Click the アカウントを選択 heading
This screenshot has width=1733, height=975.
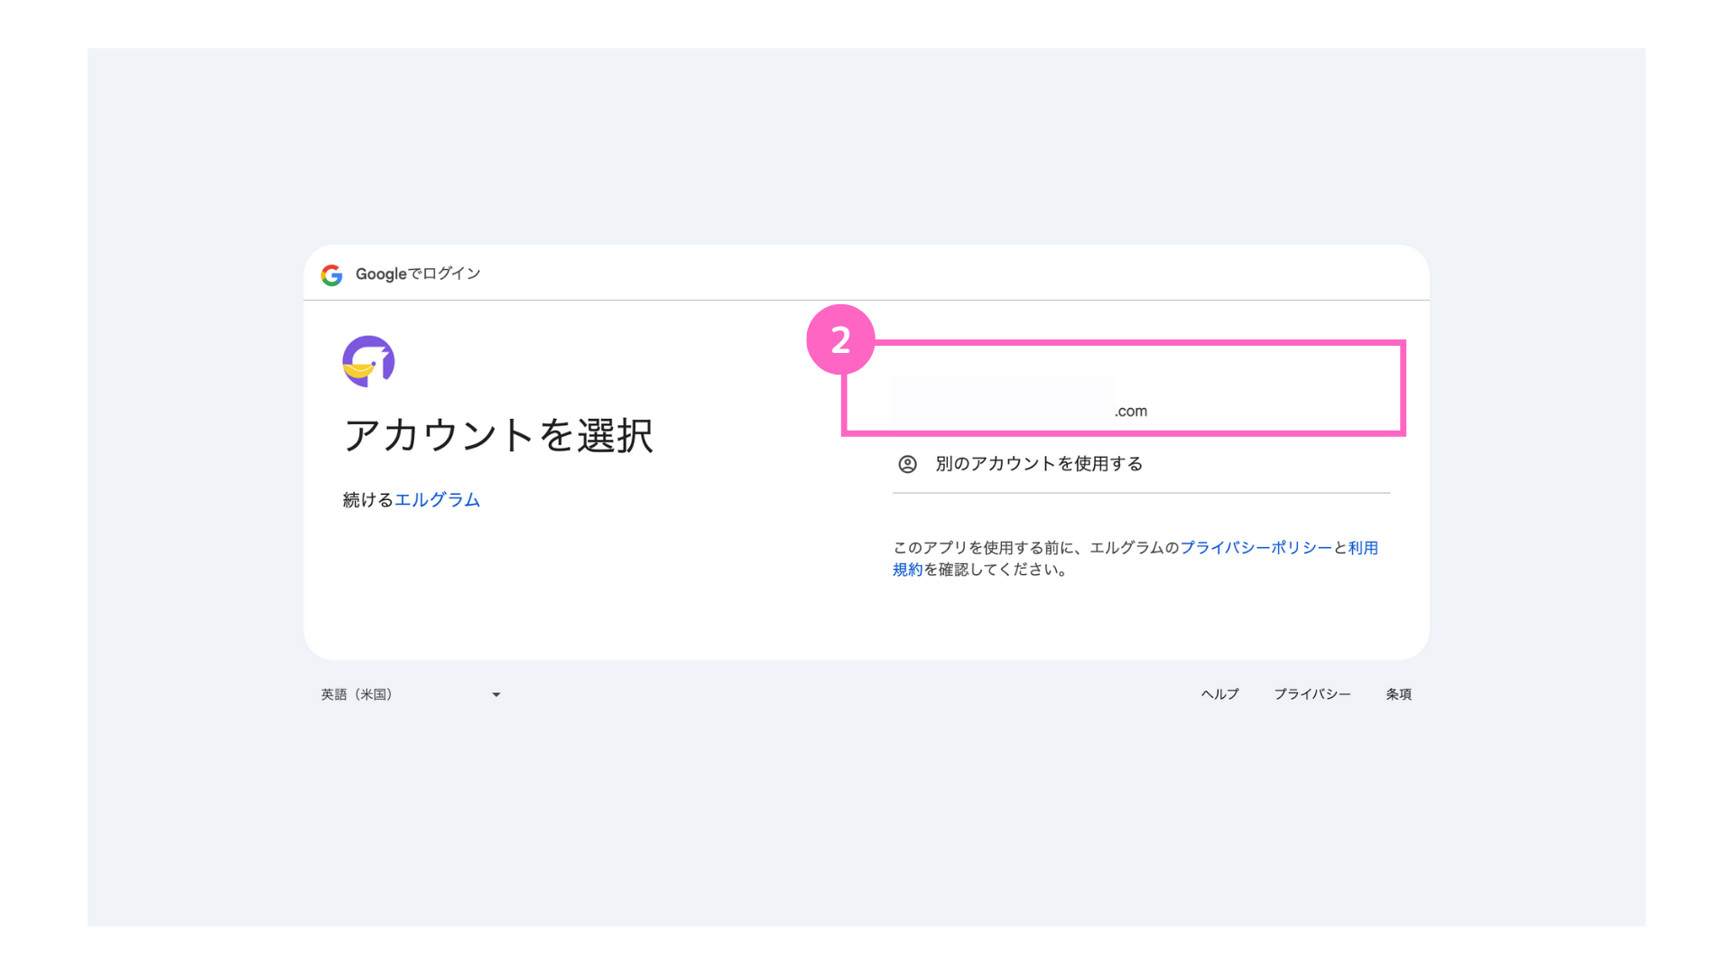tap(498, 435)
